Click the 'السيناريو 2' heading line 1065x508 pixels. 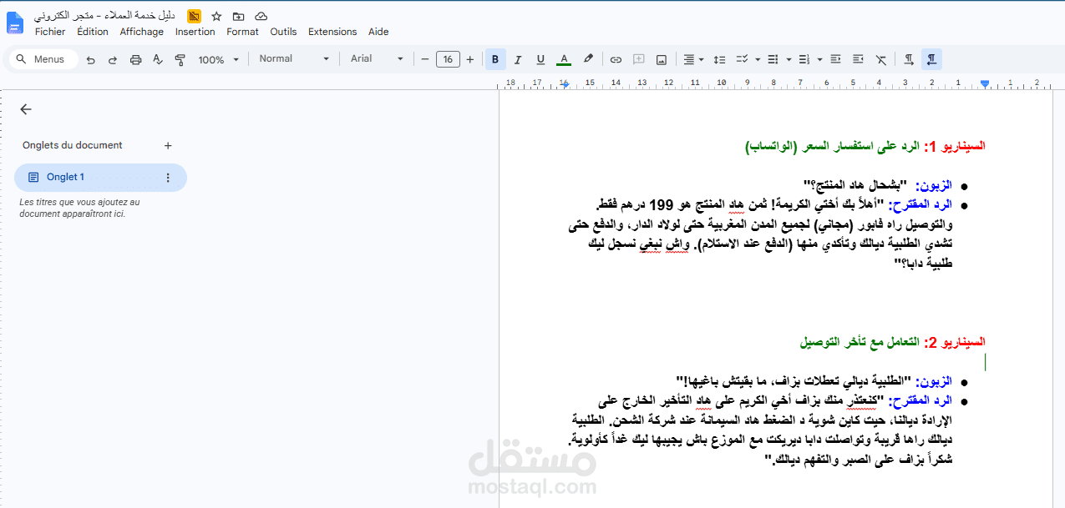(892, 342)
